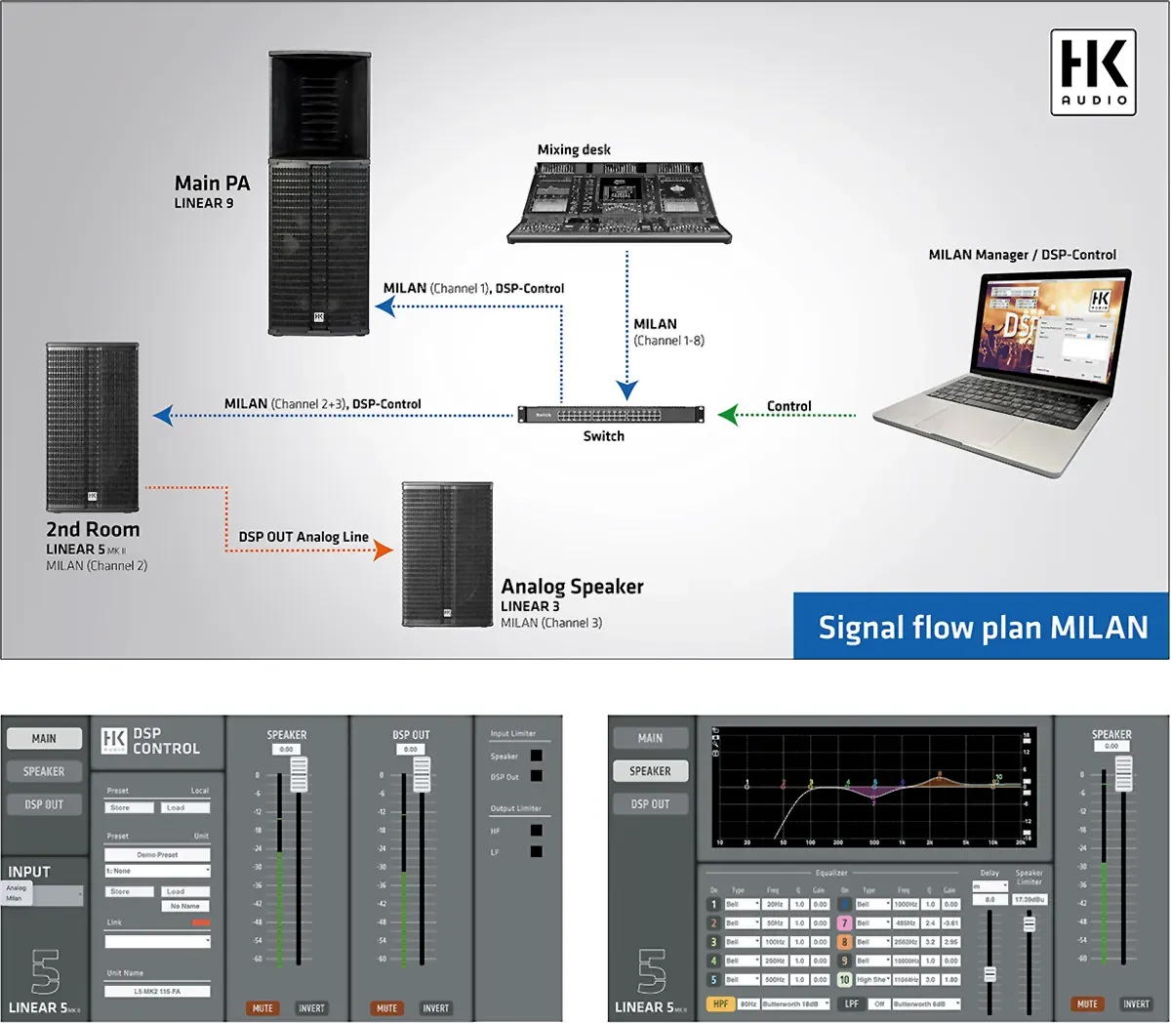Click the Input Limiter DSP Out indicator box
The width and height of the screenshot is (1171, 1023).
[x=537, y=776]
